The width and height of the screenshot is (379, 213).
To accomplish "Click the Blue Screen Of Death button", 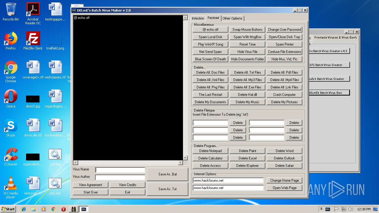I will 211,59.
